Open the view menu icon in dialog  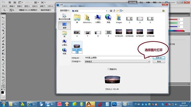coord(121,11)
